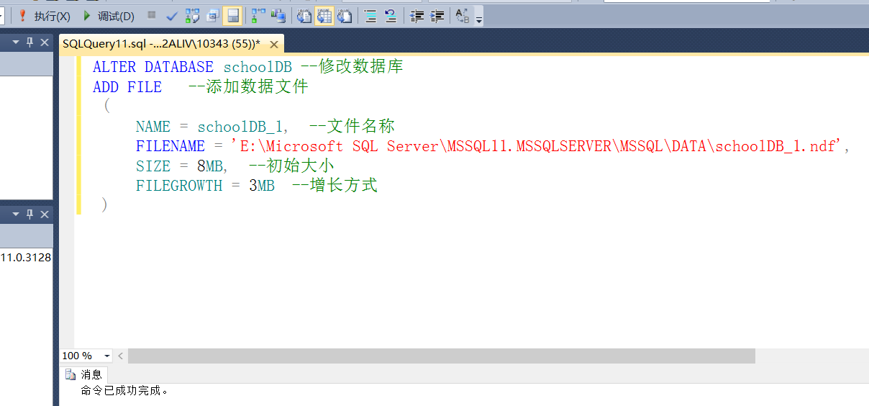Image resolution: width=869 pixels, height=406 pixels.
Task: Click the horizontal scrollbar left arrow
Action: [x=120, y=356]
